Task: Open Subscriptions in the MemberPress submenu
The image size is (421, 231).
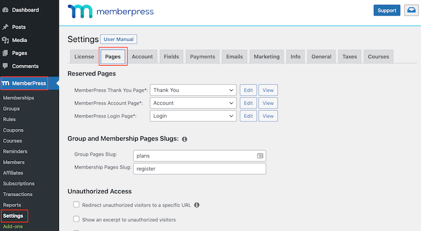Action: (19, 183)
